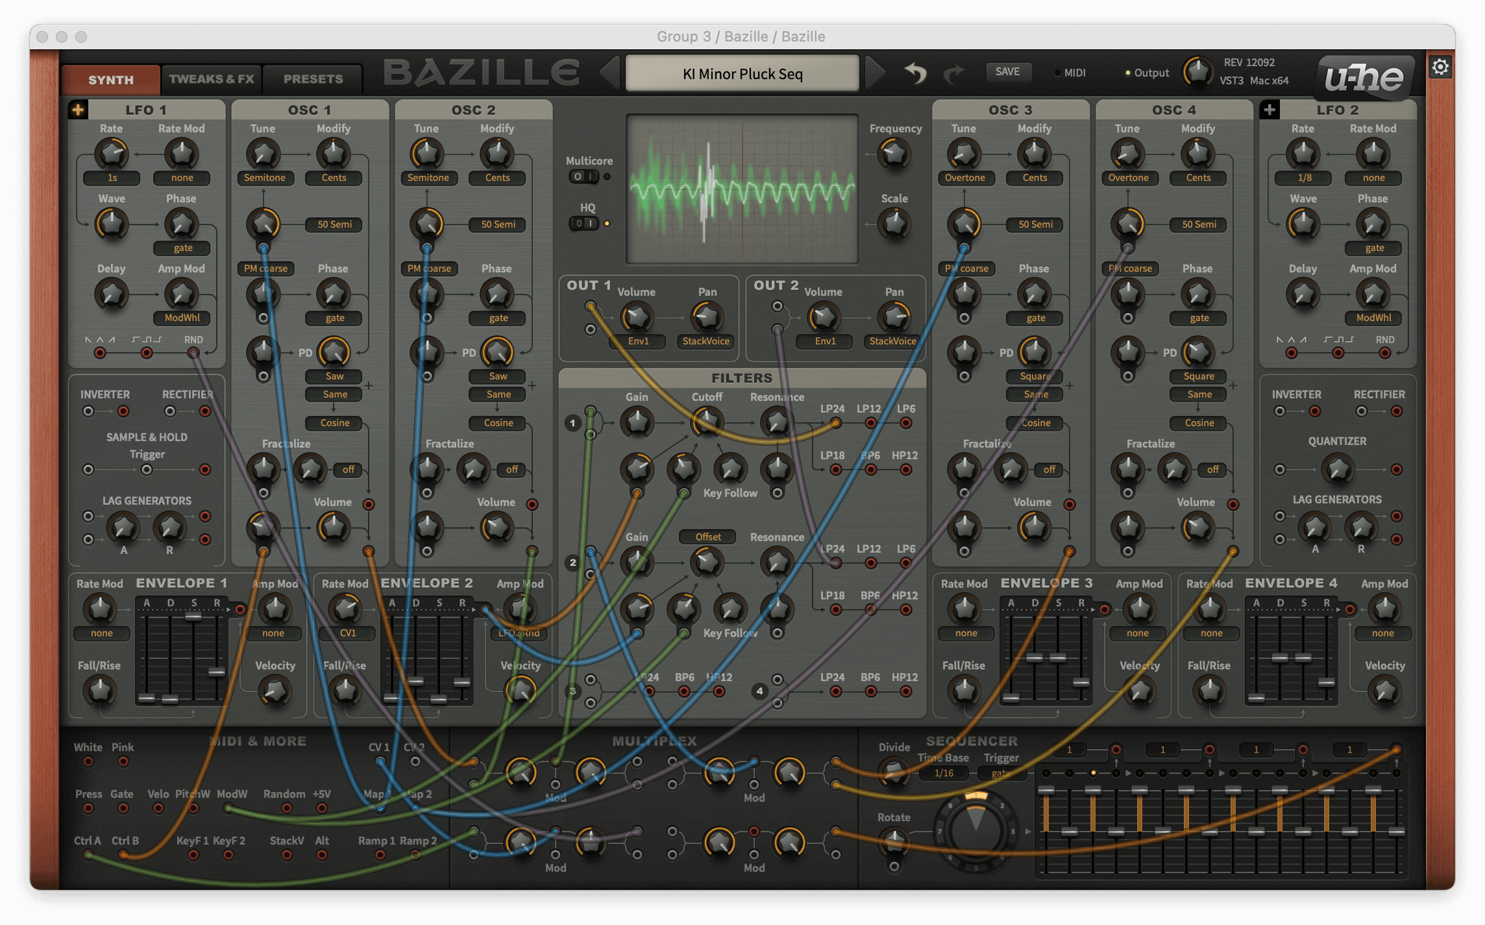1485x925 pixels.
Task: Click the scope Frequency knob
Action: click(894, 154)
